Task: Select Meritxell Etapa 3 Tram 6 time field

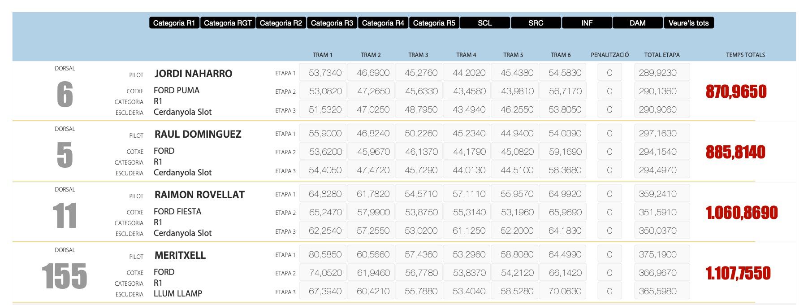Action: pos(562,291)
